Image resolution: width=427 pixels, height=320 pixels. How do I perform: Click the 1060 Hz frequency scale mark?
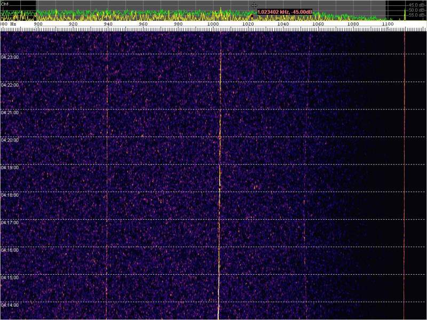318,24
